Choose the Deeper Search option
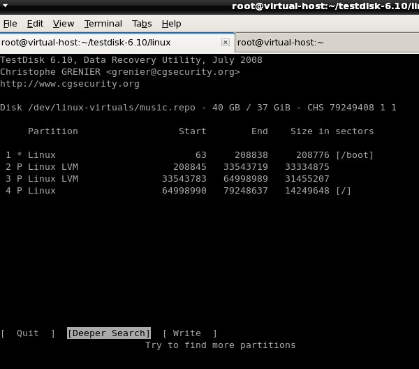The image size is (419, 369). point(109,333)
